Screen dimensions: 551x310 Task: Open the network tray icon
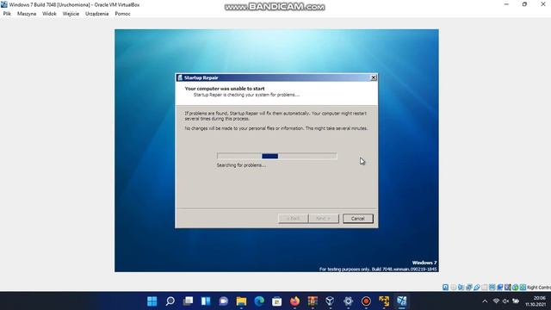coord(496,301)
